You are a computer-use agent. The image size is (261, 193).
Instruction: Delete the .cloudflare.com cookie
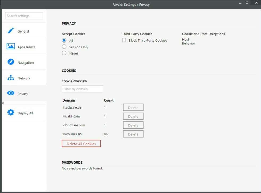(133, 125)
